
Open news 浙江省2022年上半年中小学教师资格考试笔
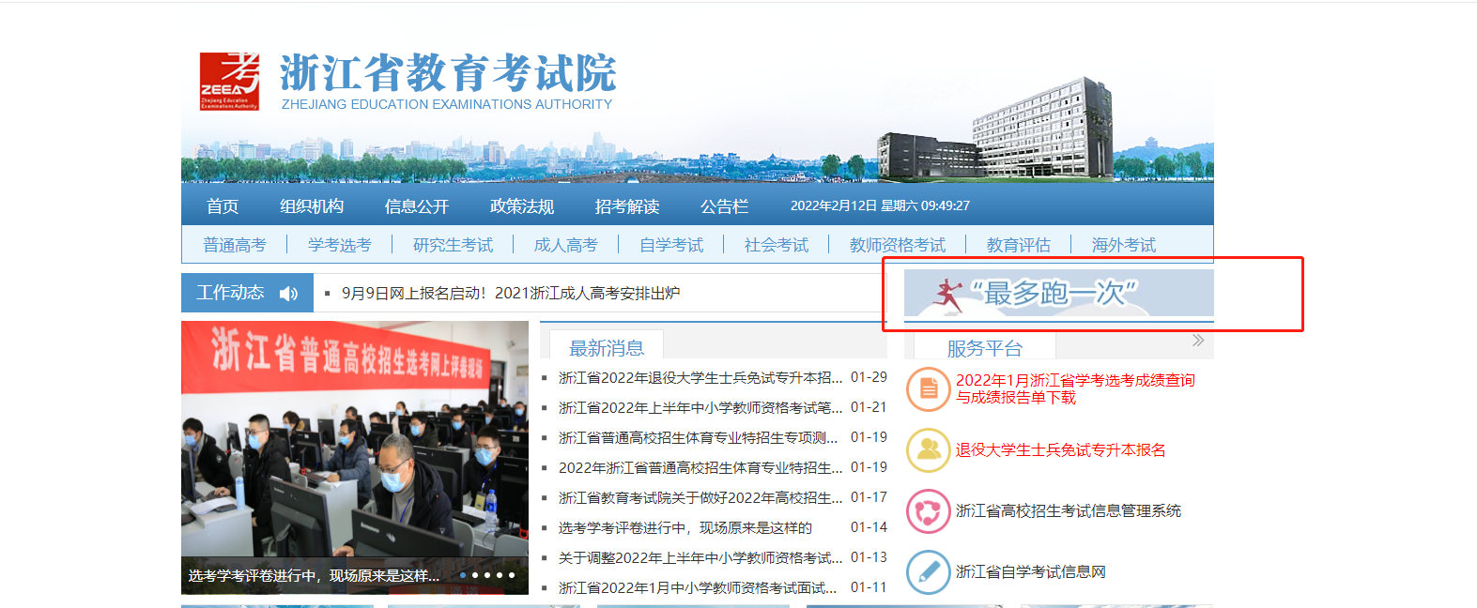tap(700, 407)
